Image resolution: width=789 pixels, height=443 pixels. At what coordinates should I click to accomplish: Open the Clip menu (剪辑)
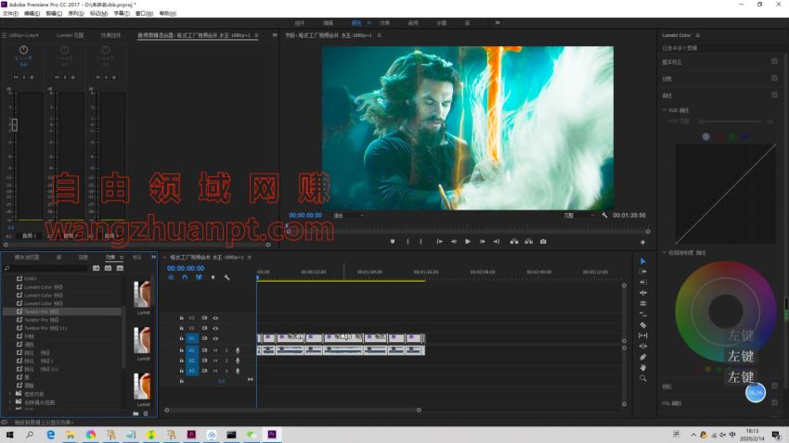[54, 14]
